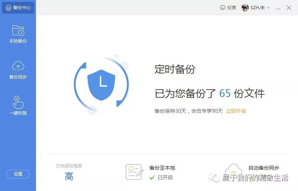Select 本地备份 in the sidebar
Viewport: 298px width, 191px height.
coord(18,34)
